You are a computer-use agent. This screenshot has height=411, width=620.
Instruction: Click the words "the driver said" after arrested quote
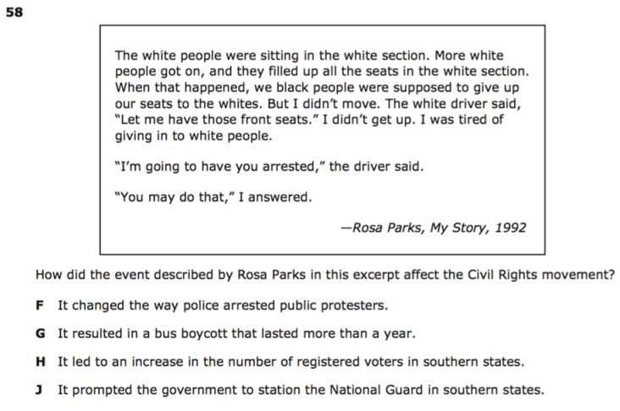pyautogui.click(x=376, y=167)
